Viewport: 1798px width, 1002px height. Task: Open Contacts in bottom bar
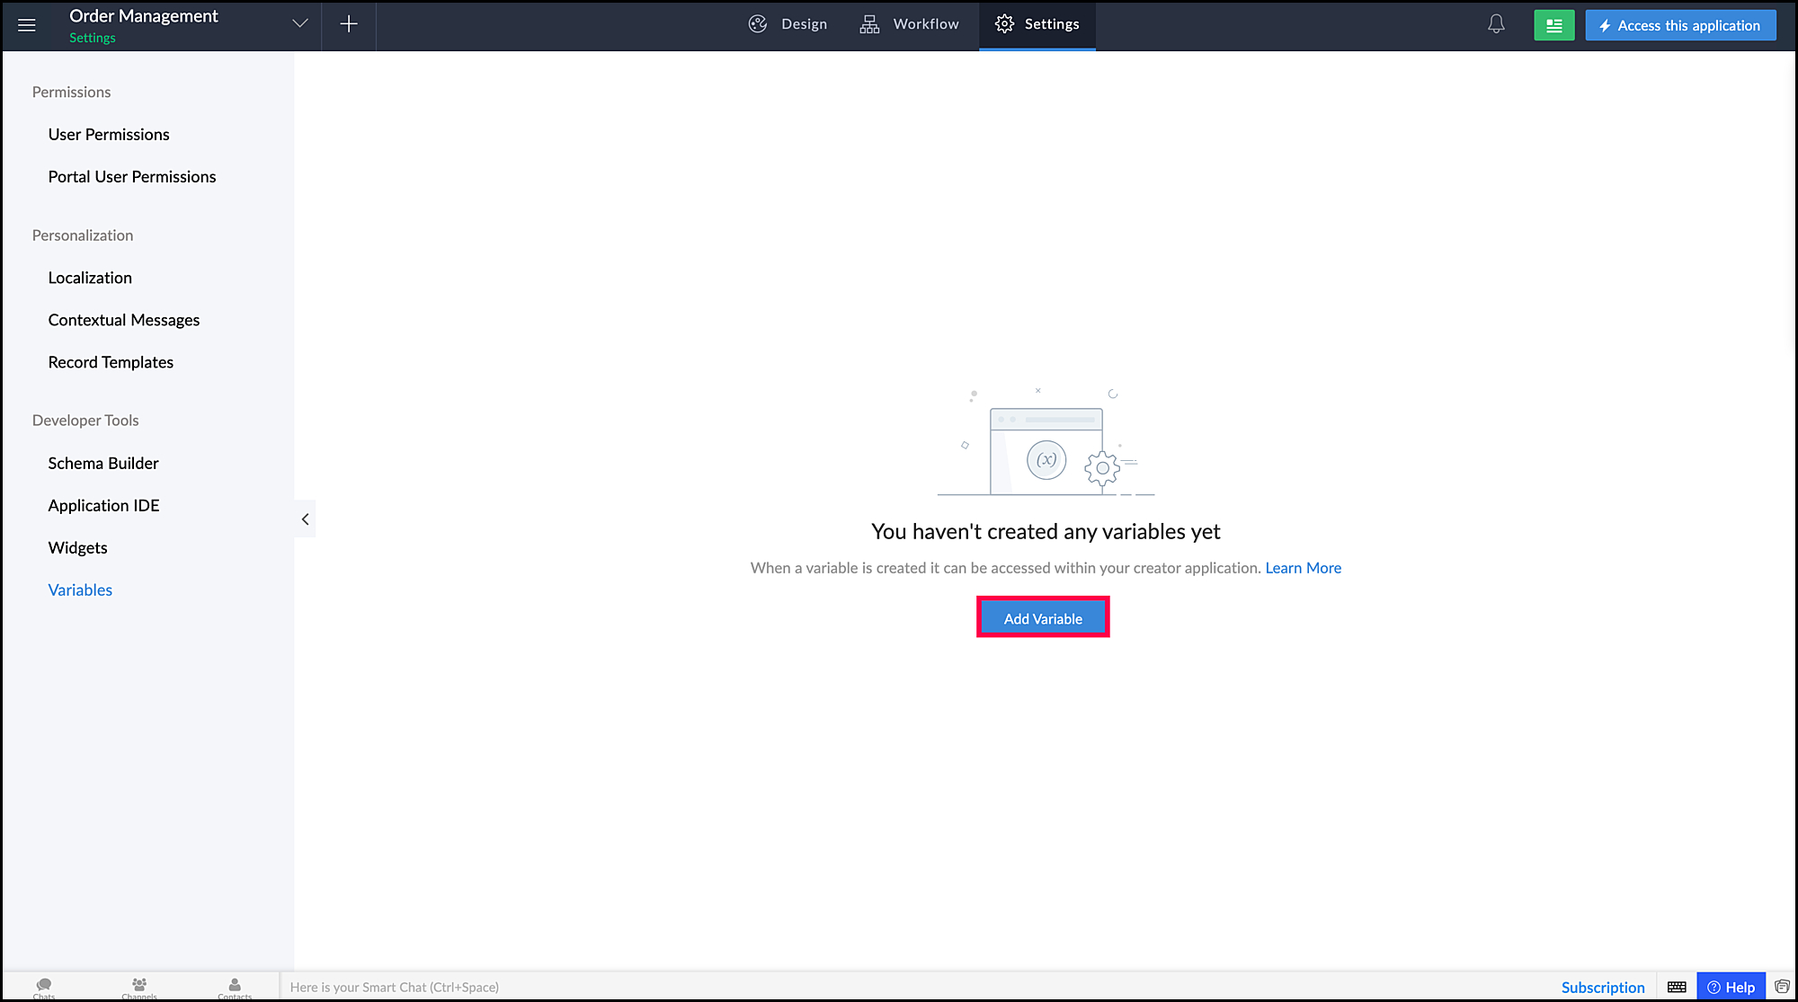[235, 987]
